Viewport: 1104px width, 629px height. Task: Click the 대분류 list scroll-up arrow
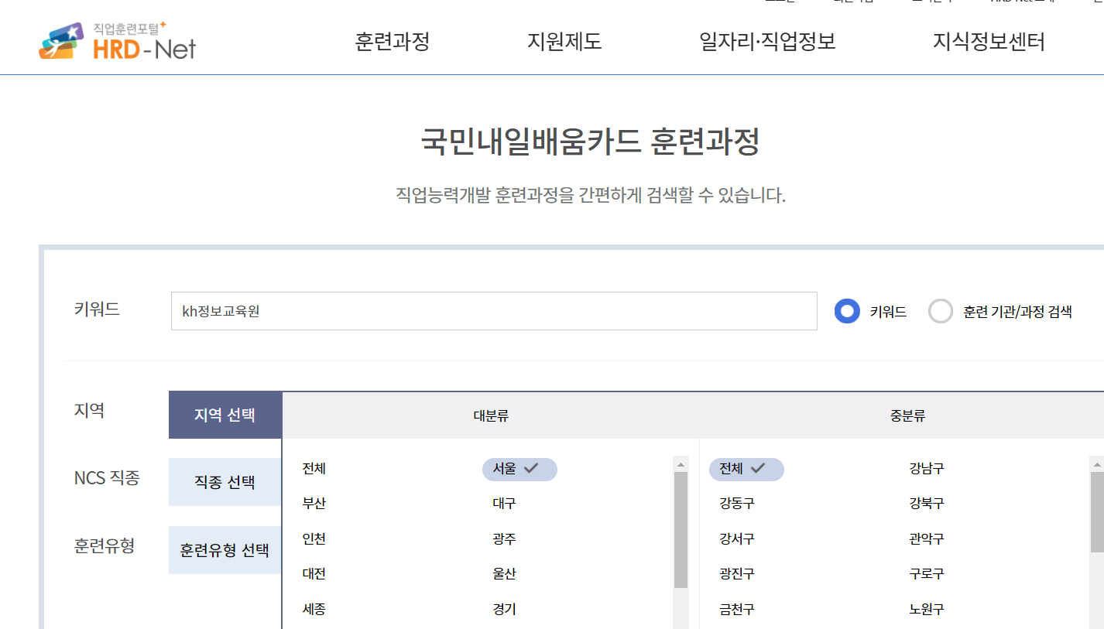tap(681, 464)
